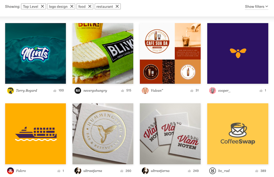Viewport: 274px width, 177px height.
Task: Click Fulcro's red avatar icon
Action: point(10,171)
